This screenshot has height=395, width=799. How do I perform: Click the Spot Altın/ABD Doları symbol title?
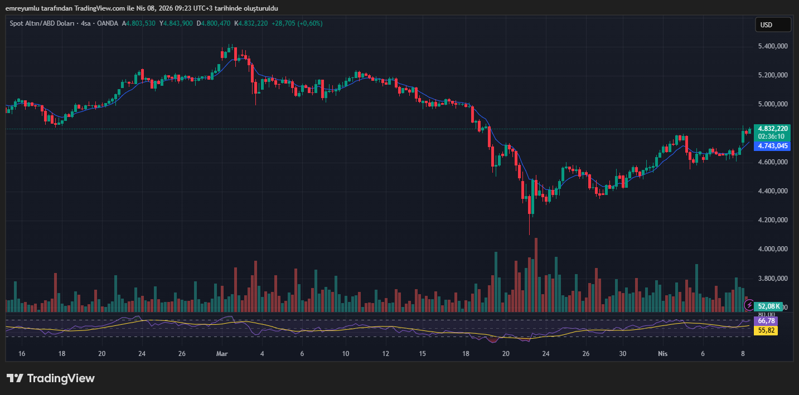[x=42, y=23]
